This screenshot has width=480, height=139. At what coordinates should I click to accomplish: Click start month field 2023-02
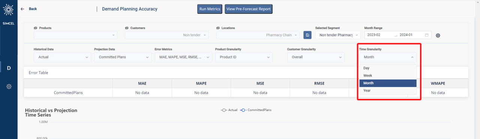[x=379, y=35]
